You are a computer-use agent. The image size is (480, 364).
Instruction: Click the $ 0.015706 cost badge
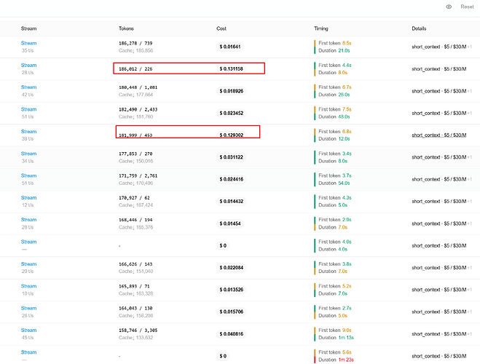(x=232, y=312)
